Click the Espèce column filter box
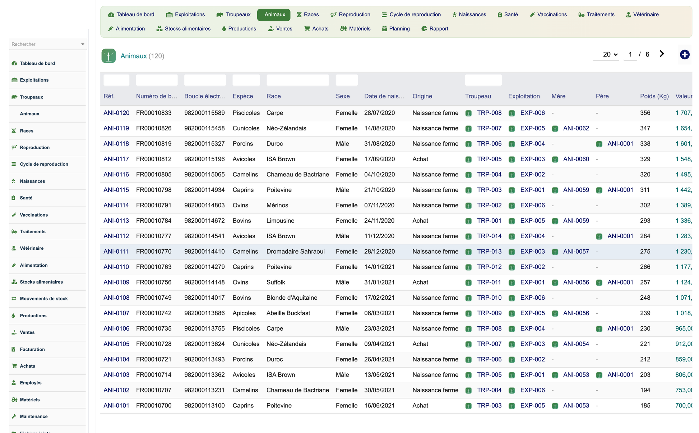 [x=246, y=80]
